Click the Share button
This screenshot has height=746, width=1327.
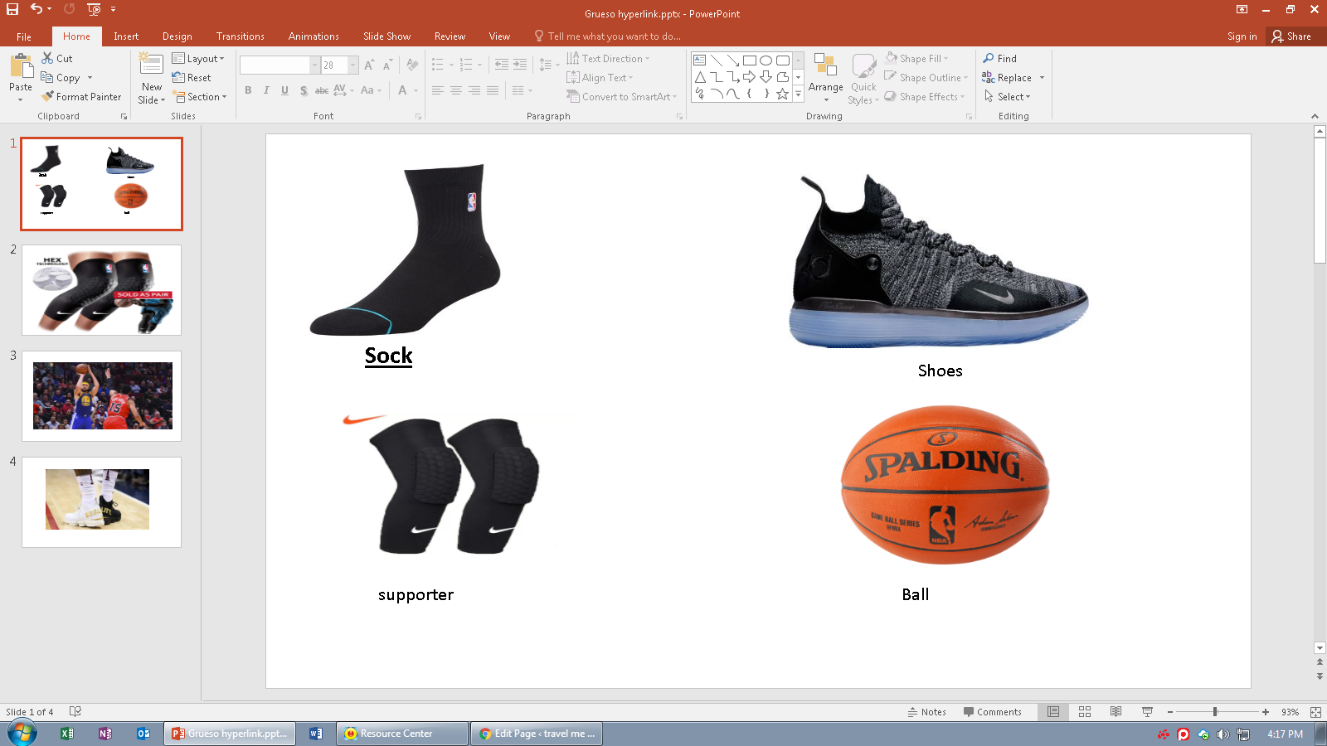click(1291, 36)
